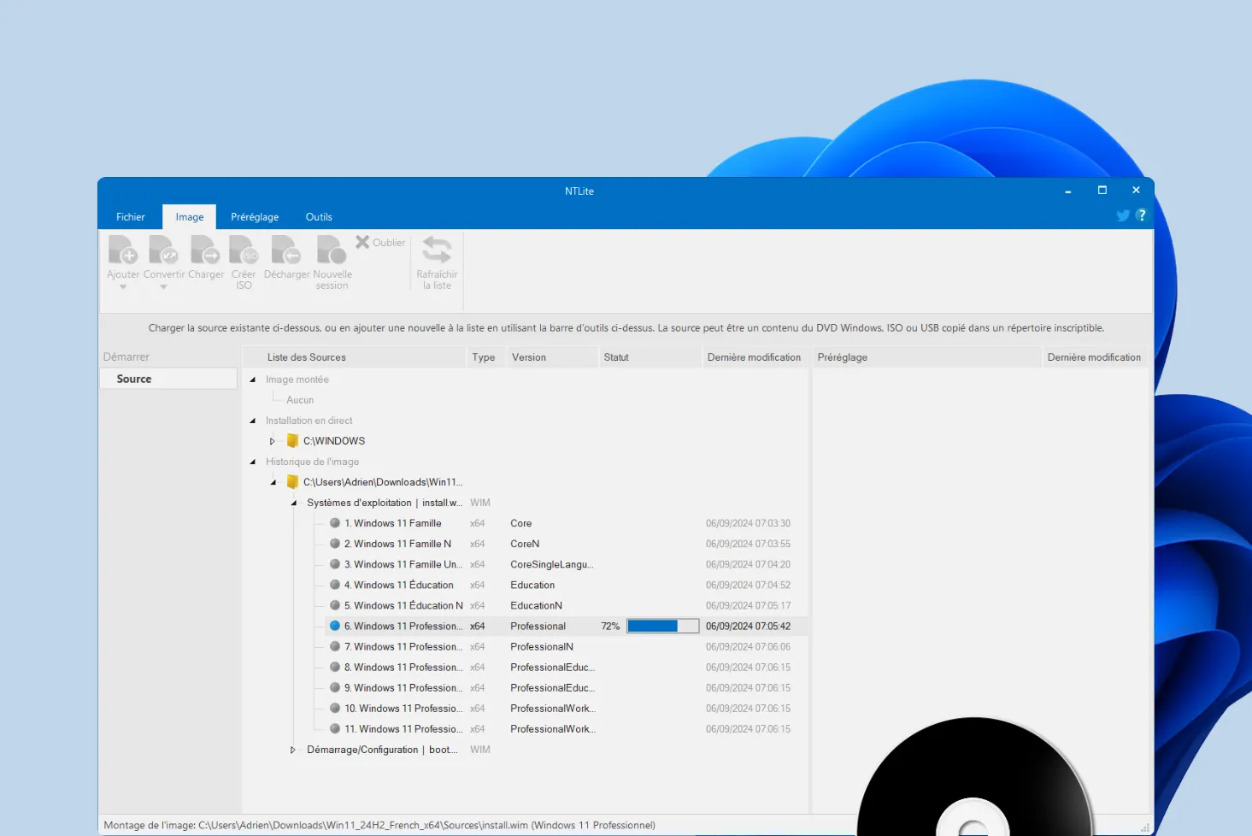Expand the C:\WINDOWS tree node
The height and width of the screenshot is (836, 1252).
click(273, 441)
